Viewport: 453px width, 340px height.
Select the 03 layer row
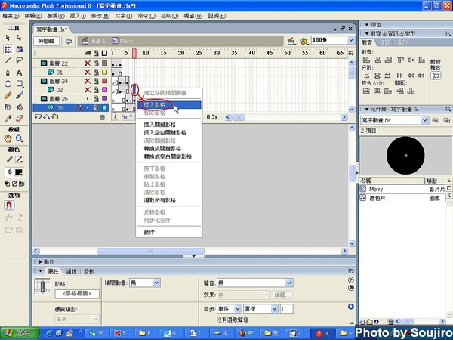(71, 108)
